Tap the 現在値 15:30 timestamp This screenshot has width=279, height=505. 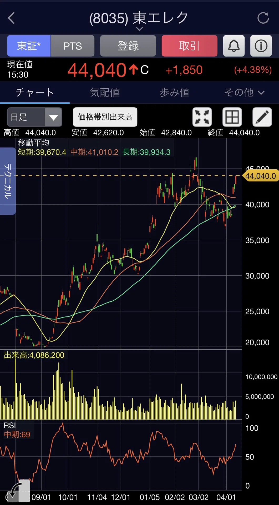[20, 69]
